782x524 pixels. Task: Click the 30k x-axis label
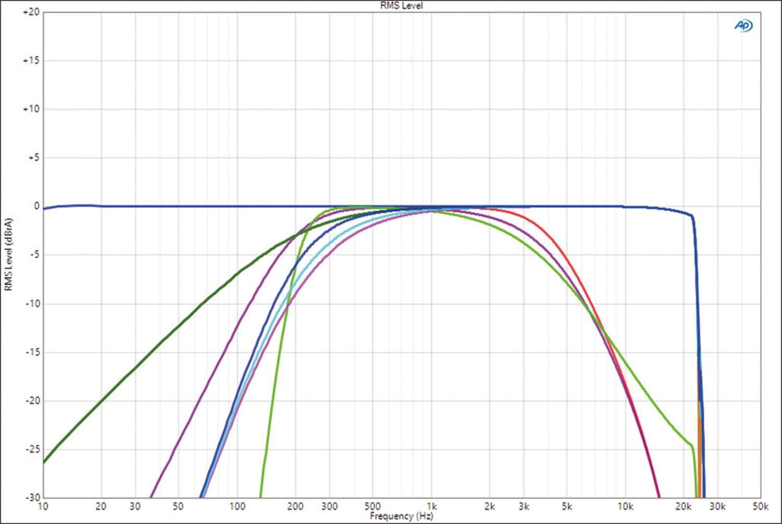pos(717,506)
